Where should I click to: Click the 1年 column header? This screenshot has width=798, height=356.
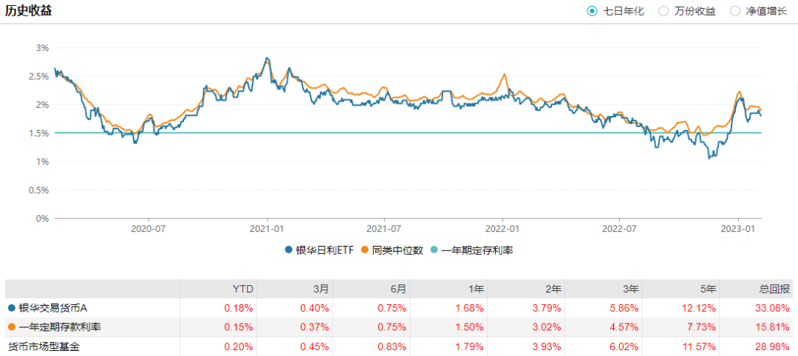[475, 289]
